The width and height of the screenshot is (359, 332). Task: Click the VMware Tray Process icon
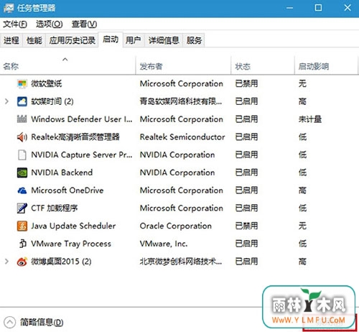[22, 244]
